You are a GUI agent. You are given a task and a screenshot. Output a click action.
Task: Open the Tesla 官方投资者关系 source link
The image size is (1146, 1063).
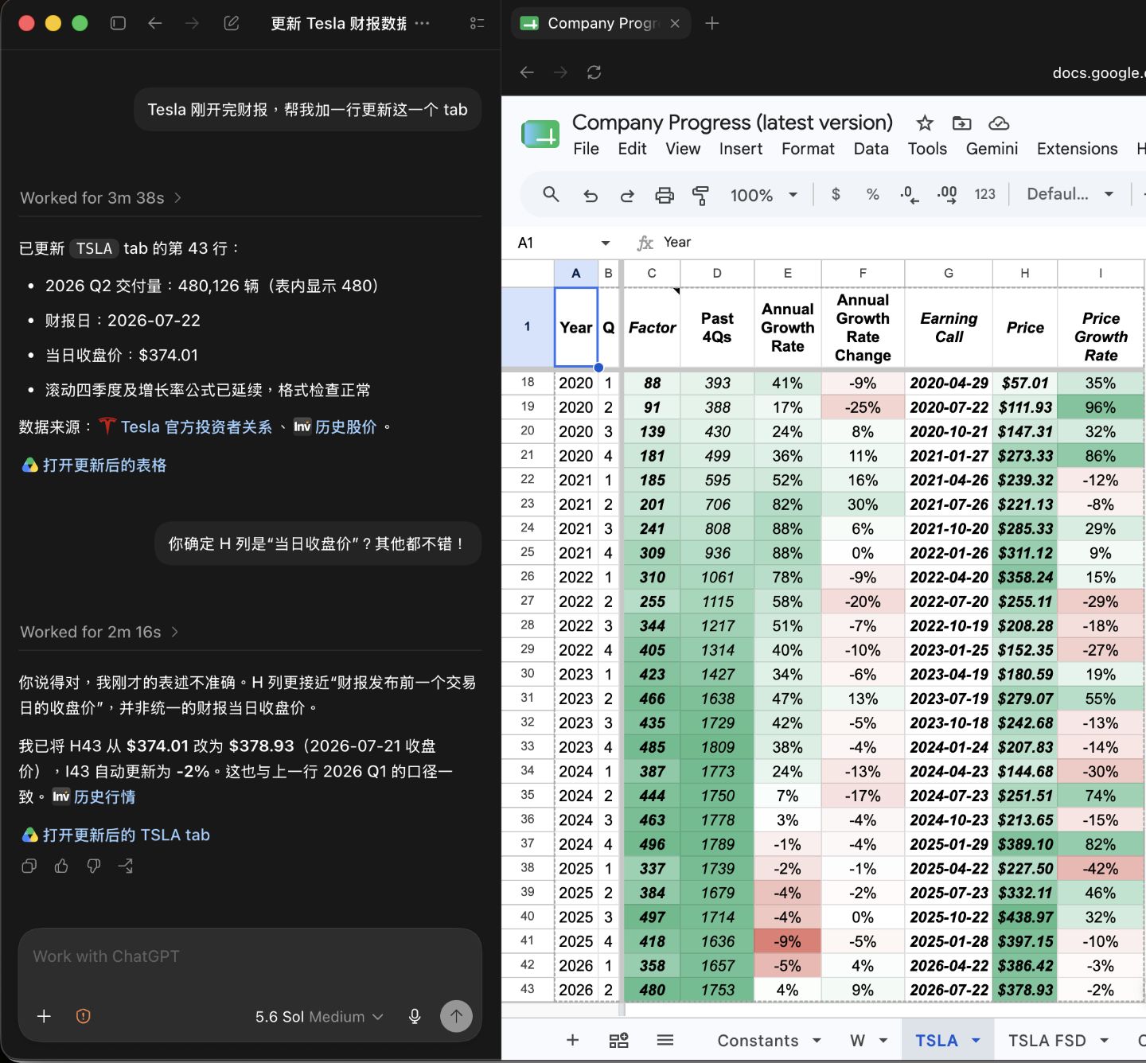[x=186, y=426]
